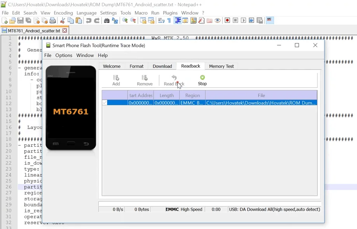Open Notepad++ Language menu
357x229 pixels.
87,13
